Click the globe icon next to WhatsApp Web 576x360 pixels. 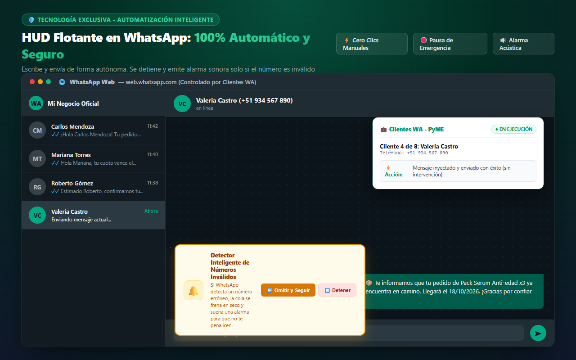(62, 82)
